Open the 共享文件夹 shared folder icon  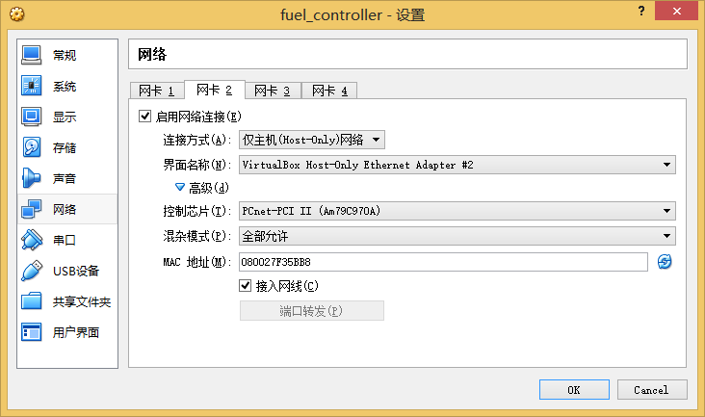pyautogui.click(x=32, y=301)
